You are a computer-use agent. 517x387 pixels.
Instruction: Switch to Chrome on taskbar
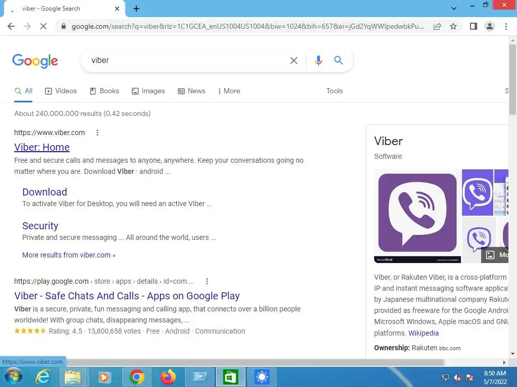tap(136, 377)
